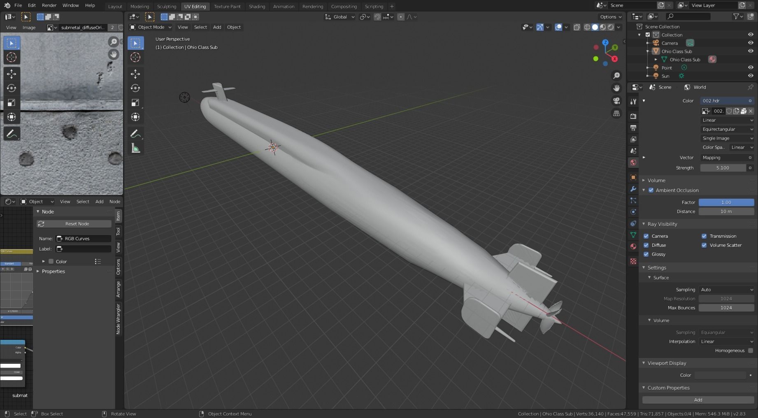Open the Render menu
This screenshot has height=418, width=758.
(x=49, y=5)
